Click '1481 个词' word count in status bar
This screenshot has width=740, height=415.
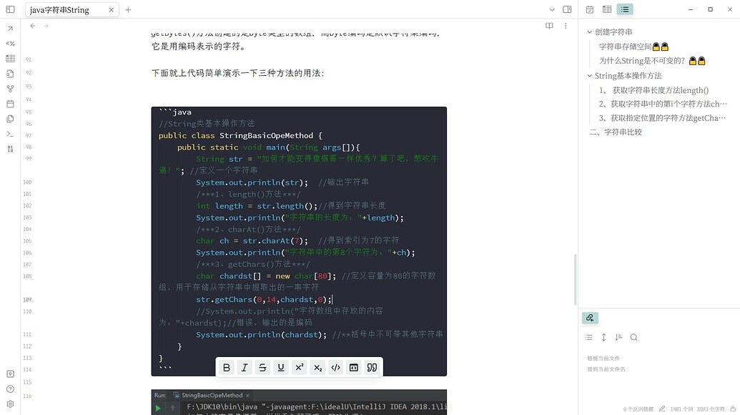(681, 409)
